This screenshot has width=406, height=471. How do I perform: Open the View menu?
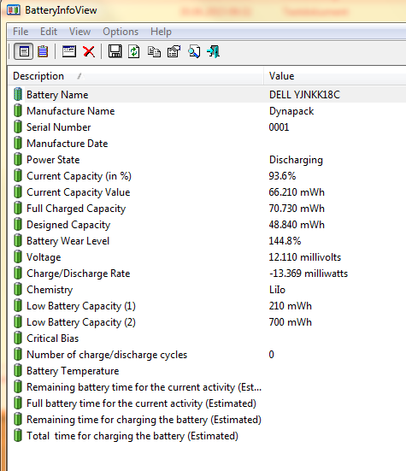coord(79,32)
